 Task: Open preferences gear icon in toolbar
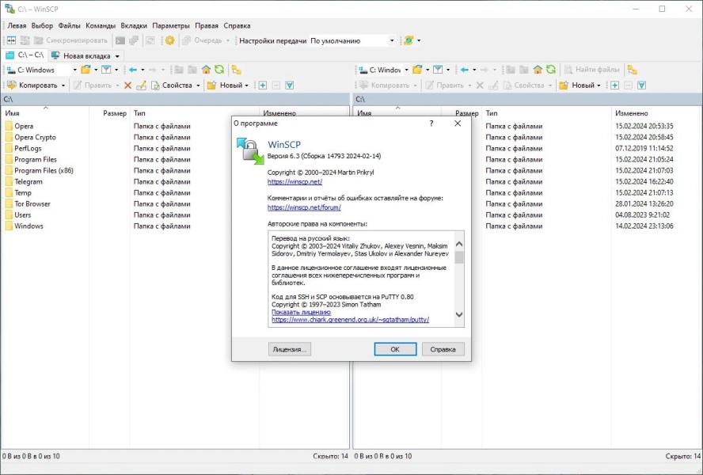(x=170, y=40)
